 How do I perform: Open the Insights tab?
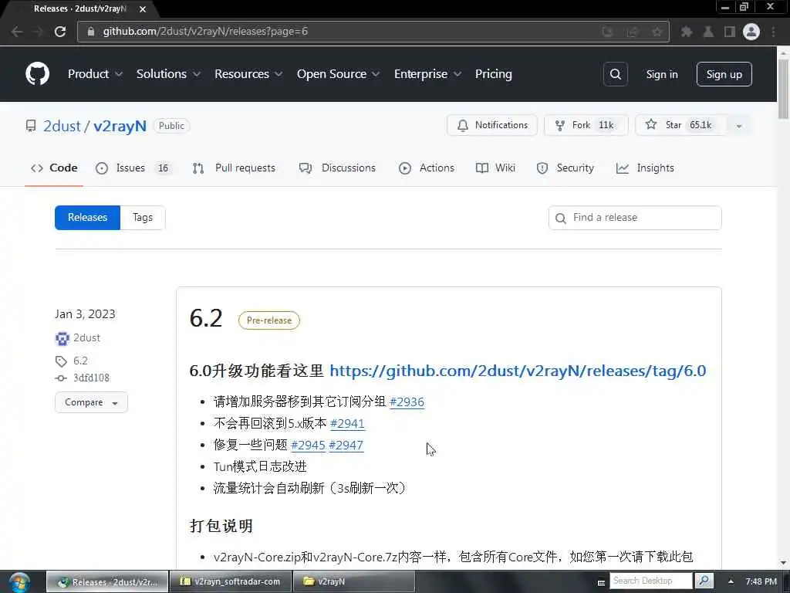[645, 168]
